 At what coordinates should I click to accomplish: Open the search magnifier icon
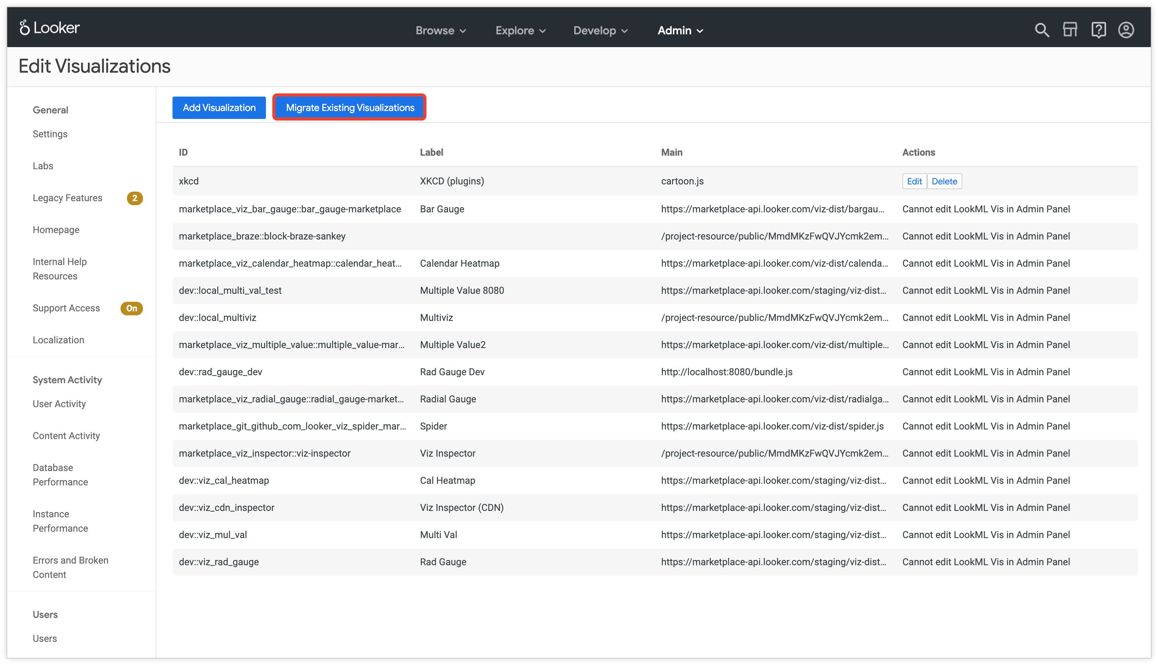pyautogui.click(x=1041, y=30)
